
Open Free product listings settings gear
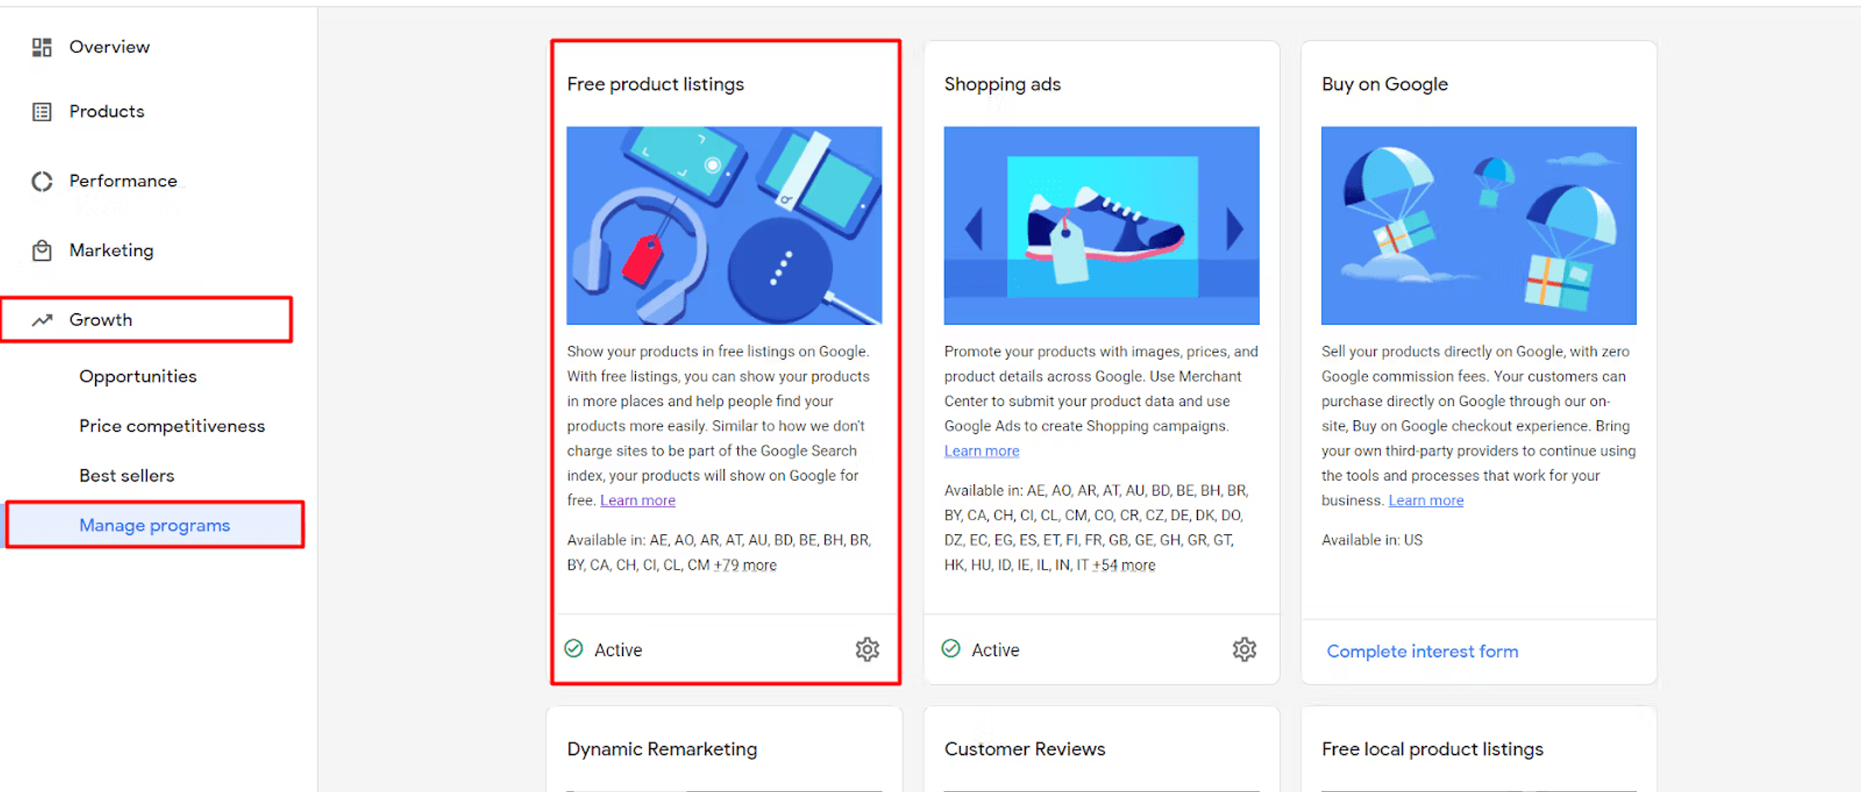coord(867,649)
